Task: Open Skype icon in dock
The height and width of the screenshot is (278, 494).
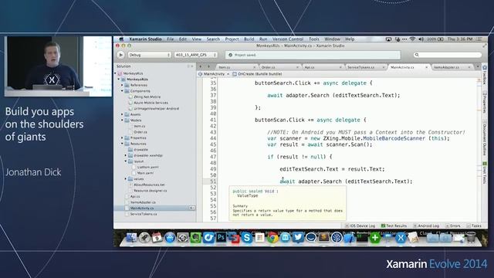Action: [247, 238]
